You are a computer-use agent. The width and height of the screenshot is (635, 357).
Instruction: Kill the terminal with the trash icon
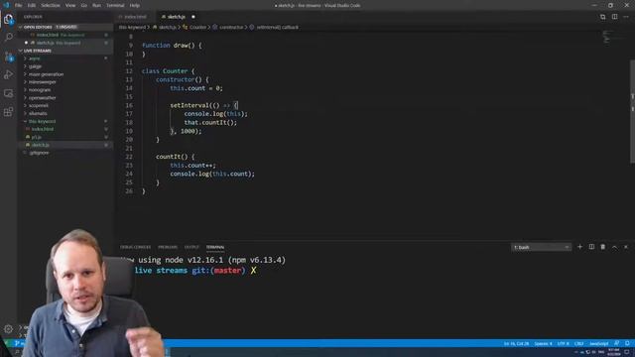[602, 247]
